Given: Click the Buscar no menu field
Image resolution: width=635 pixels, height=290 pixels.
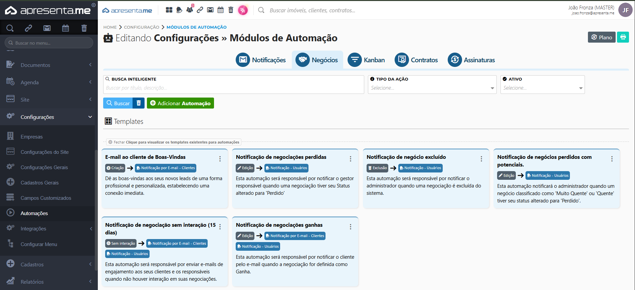Looking at the screenshot, I should 49,43.
